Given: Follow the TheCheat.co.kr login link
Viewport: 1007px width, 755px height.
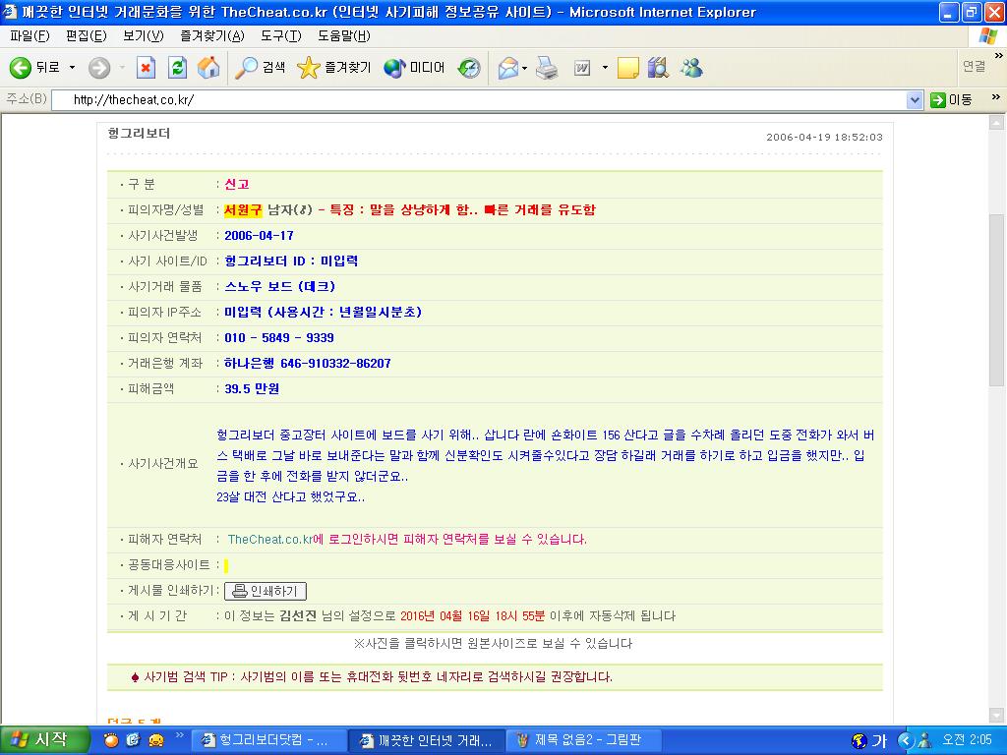Looking at the screenshot, I should (x=270, y=540).
